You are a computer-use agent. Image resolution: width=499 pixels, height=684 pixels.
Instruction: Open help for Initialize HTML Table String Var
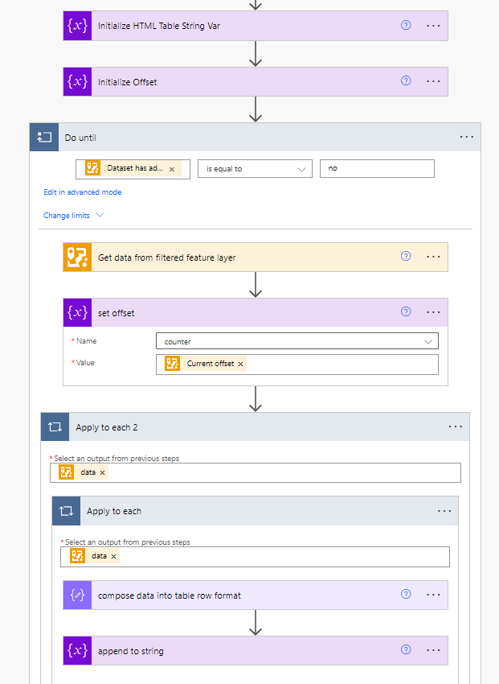pos(406,26)
